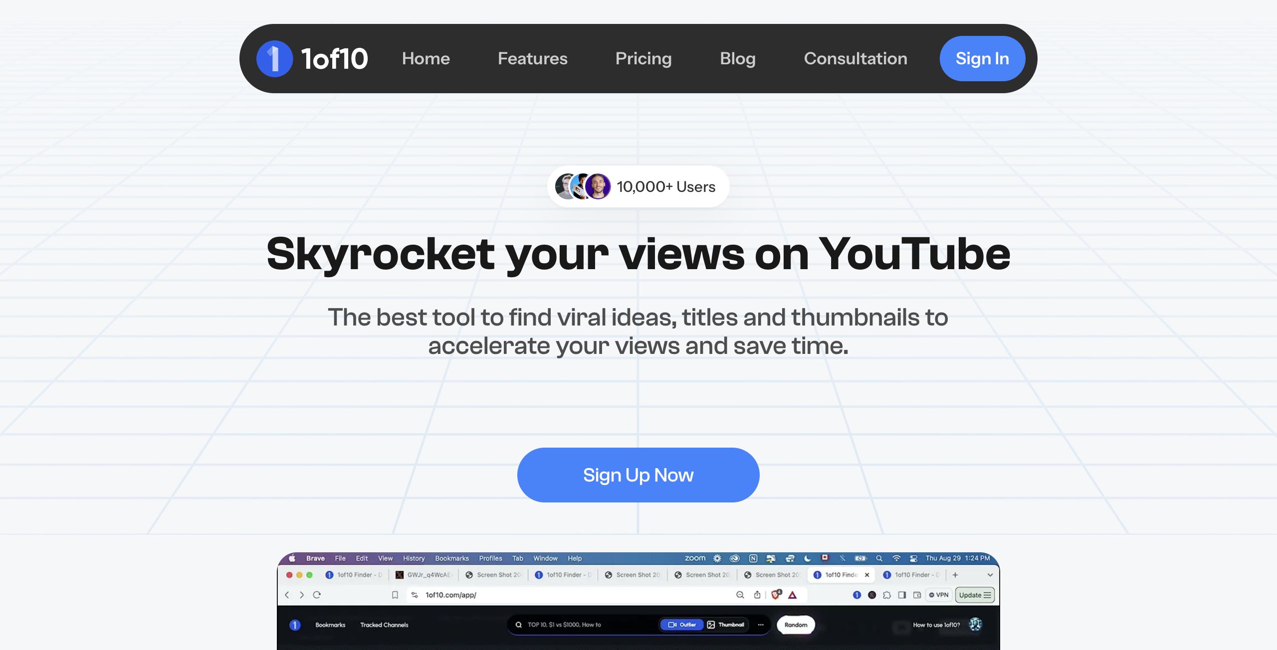Open a new tab with plus button

[955, 575]
